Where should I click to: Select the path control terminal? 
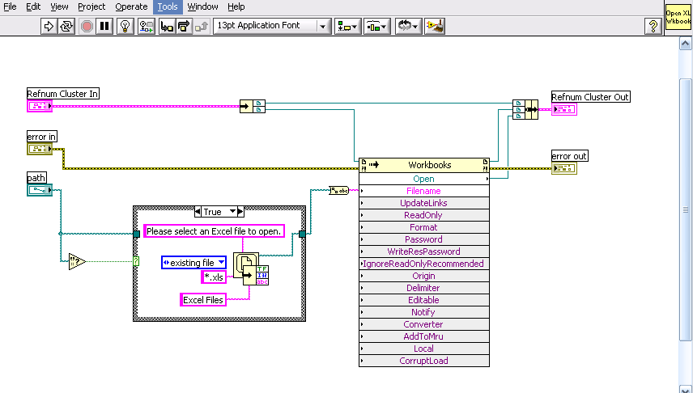click(40, 190)
